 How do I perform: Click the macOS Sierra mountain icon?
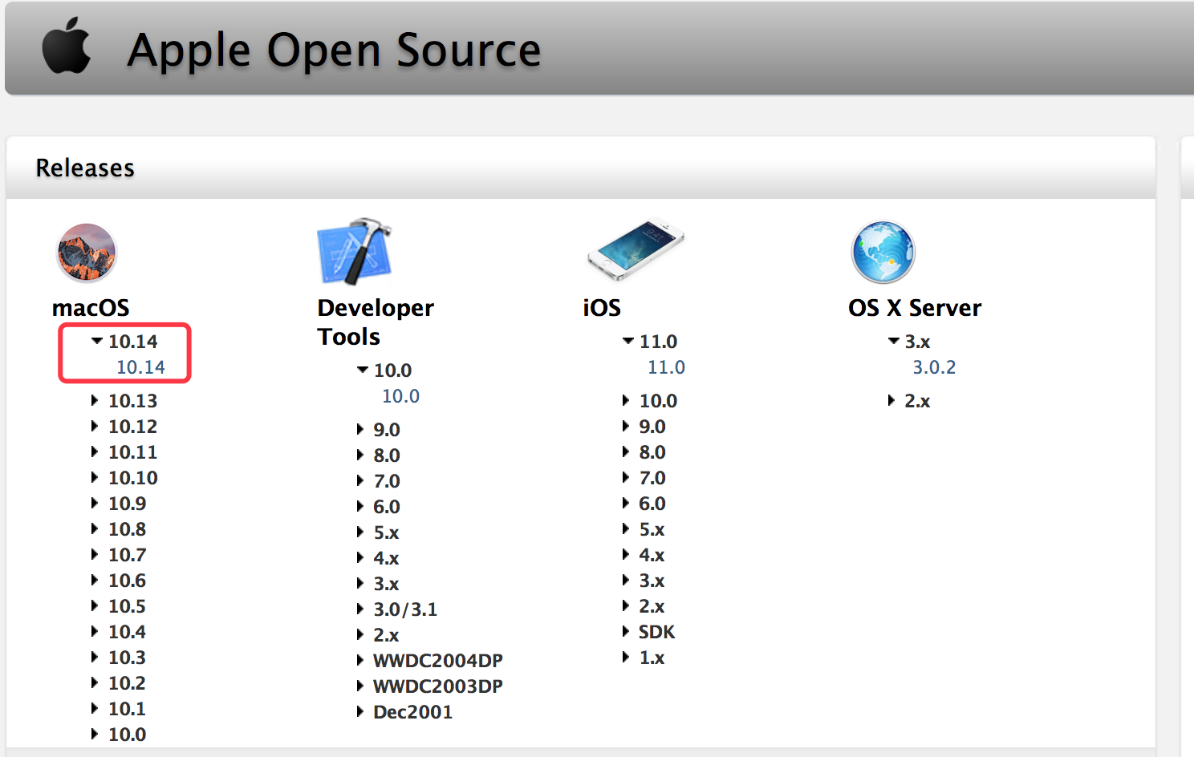(87, 253)
